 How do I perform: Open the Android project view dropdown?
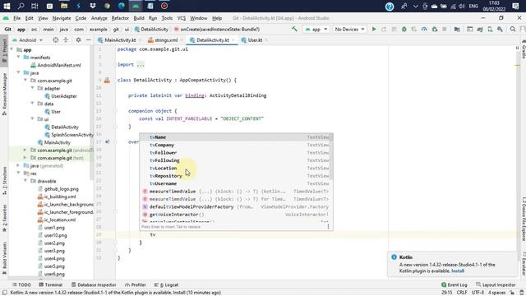coord(27,40)
